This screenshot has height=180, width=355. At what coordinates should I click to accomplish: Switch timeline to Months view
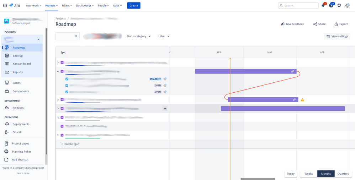(326, 174)
